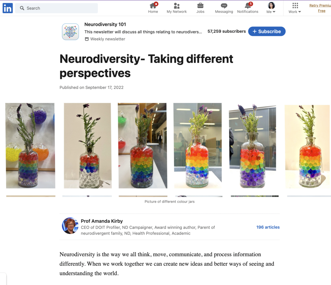Click the Work apps grid icon
This screenshot has height=285, width=331.
coord(295,5)
